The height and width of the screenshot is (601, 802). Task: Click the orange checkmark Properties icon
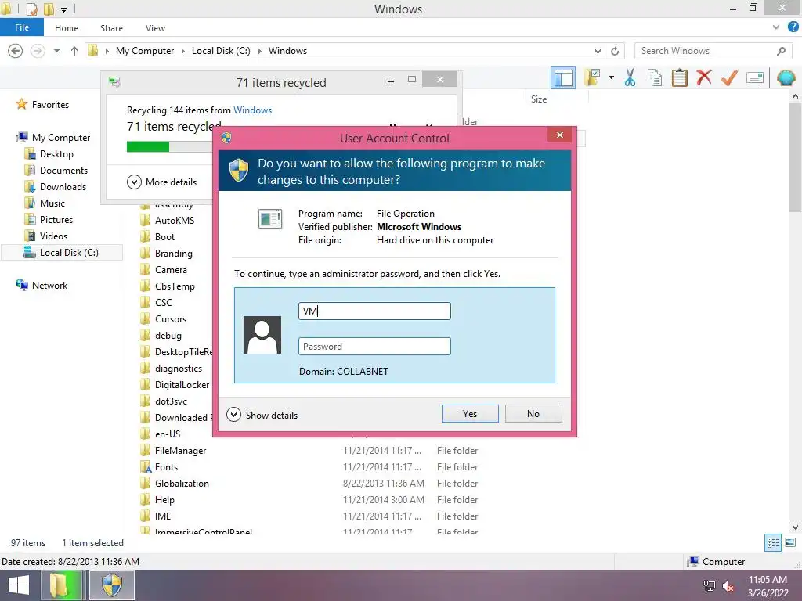point(729,77)
